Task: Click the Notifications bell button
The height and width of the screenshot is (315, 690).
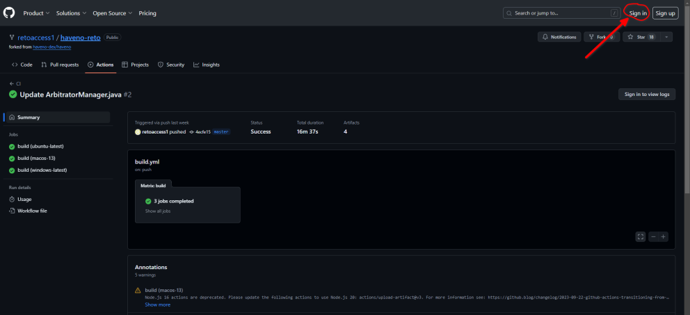Action: point(559,37)
